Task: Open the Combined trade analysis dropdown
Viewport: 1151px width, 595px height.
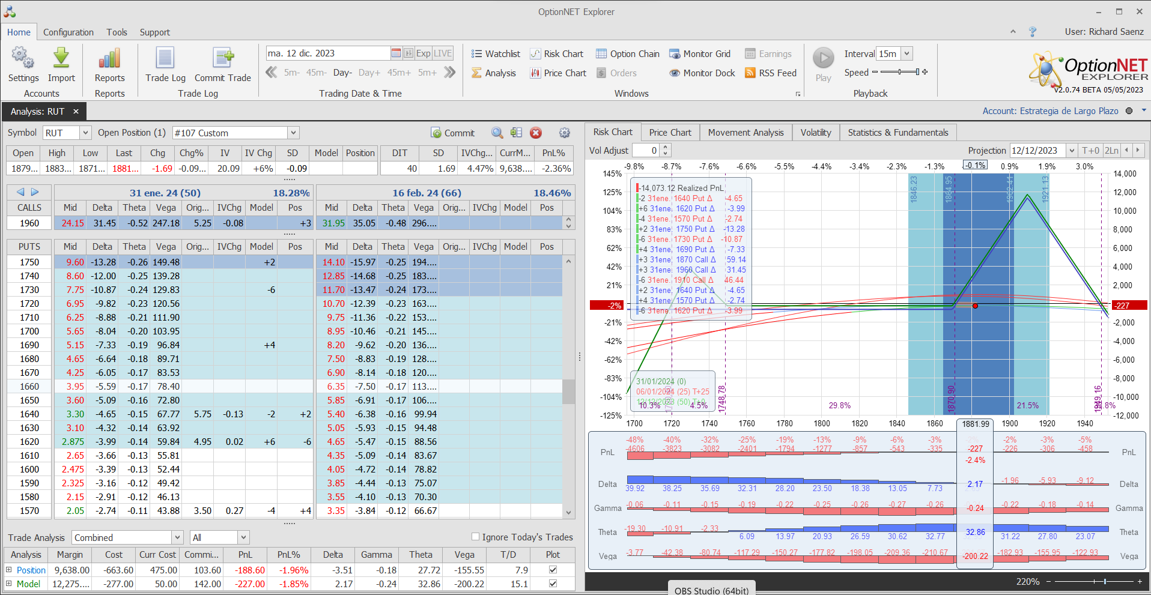Action: 177,537
